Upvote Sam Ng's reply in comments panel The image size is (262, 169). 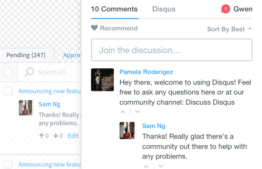(146, 166)
